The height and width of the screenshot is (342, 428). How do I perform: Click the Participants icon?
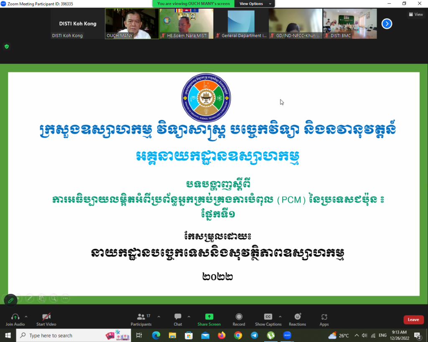(x=141, y=317)
